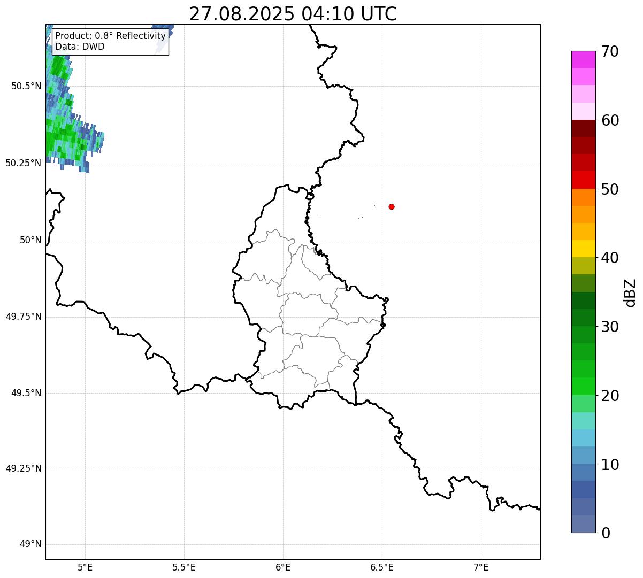Image resolution: width=643 pixels, height=578 pixels.
Task: Click the 6.5°E longitude tick label
Action: point(382,567)
